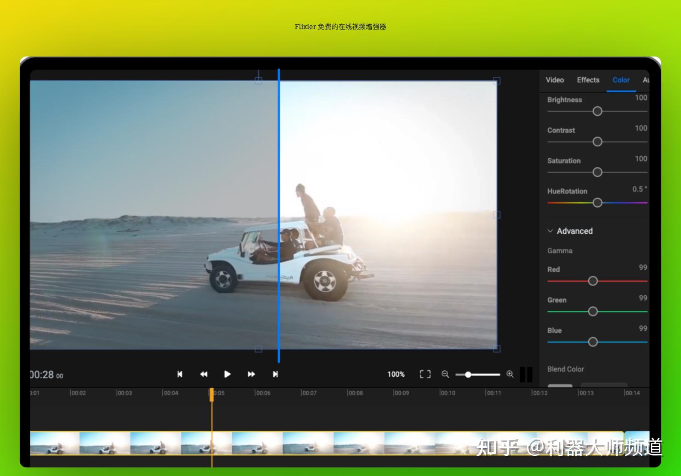This screenshot has width=681, height=476.
Task: Click the 00:10 mark on the timeline ruler
Action: coord(448,393)
